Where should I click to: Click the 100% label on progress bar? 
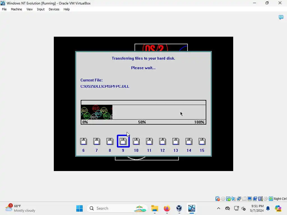click(199, 122)
